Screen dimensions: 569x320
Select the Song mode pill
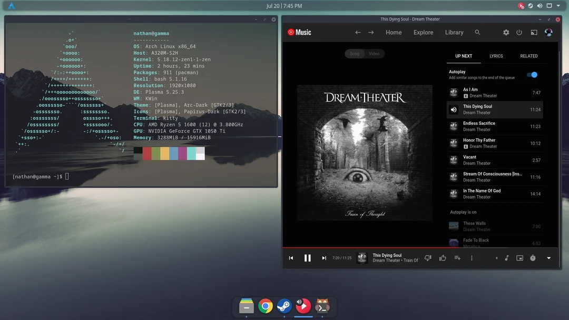coord(354,53)
